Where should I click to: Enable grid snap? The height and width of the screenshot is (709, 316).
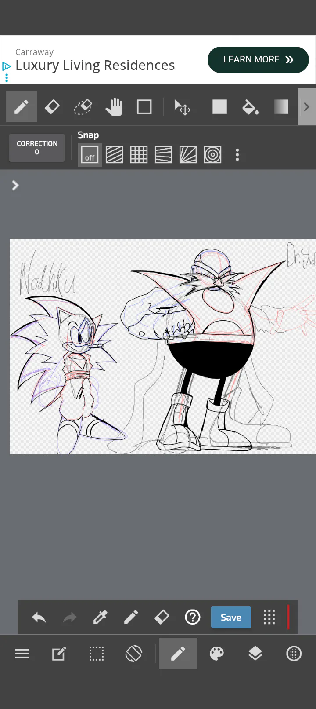pyautogui.click(x=139, y=155)
